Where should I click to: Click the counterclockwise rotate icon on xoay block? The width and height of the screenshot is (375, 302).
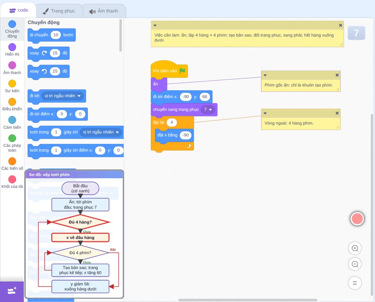click(44, 71)
